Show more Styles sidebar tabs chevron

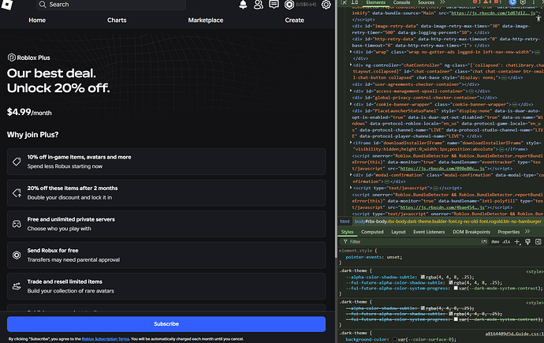point(527,231)
